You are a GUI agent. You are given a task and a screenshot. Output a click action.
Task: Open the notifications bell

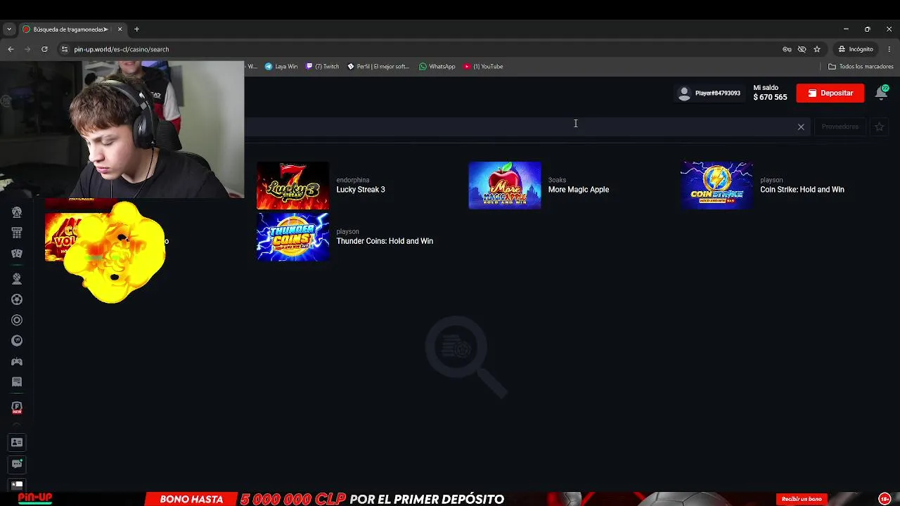(x=881, y=93)
